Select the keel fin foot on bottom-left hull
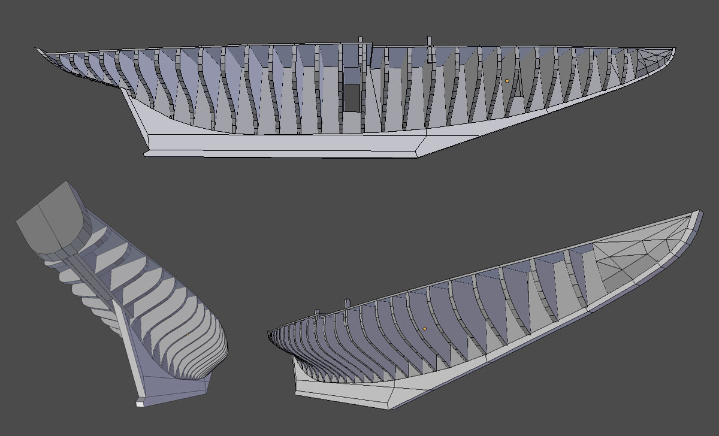This screenshot has width=719, height=436. (x=142, y=401)
